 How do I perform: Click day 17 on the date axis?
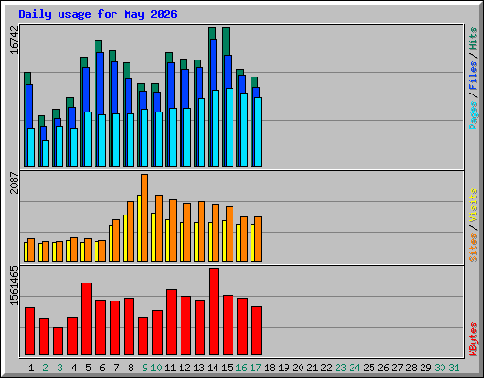(255, 368)
